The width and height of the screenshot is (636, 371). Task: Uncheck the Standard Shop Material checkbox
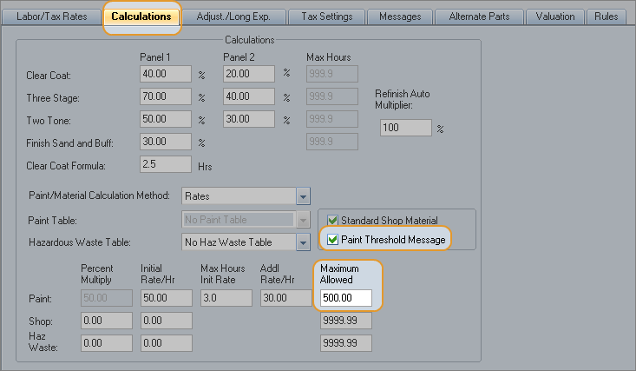click(x=332, y=221)
